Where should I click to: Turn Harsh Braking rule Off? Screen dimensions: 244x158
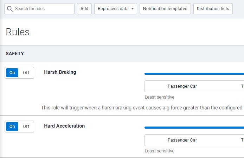pos(26,73)
